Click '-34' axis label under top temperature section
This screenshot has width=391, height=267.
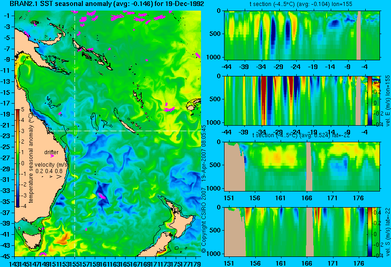point(261,67)
